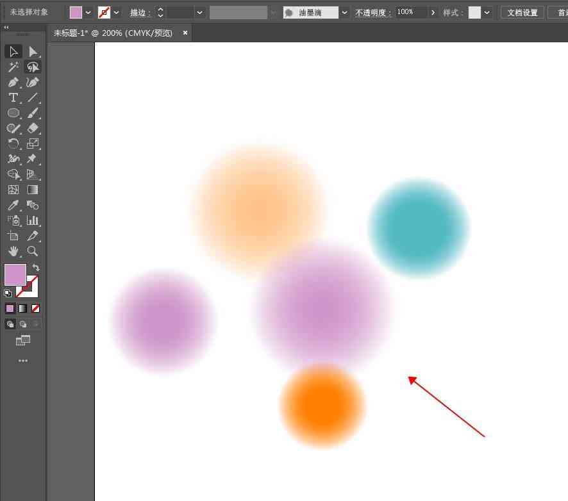Enable Draw Behind mode
Viewport: 568px width, 501px height.
(x=23, y=324)
